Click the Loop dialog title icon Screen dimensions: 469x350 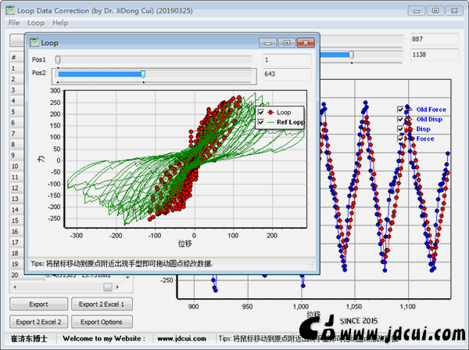[34, 43]
